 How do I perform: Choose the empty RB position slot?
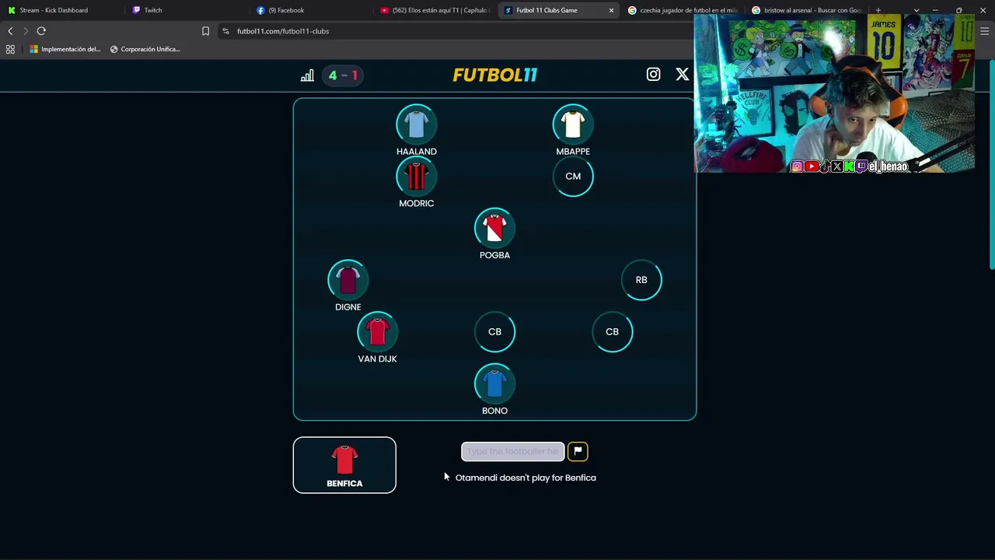(641, 280)
